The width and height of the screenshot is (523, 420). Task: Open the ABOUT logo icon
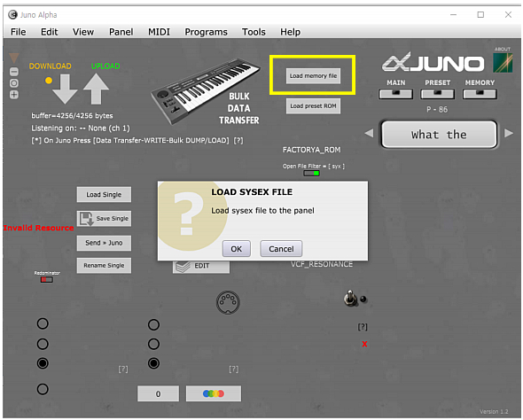click(503, 63)
